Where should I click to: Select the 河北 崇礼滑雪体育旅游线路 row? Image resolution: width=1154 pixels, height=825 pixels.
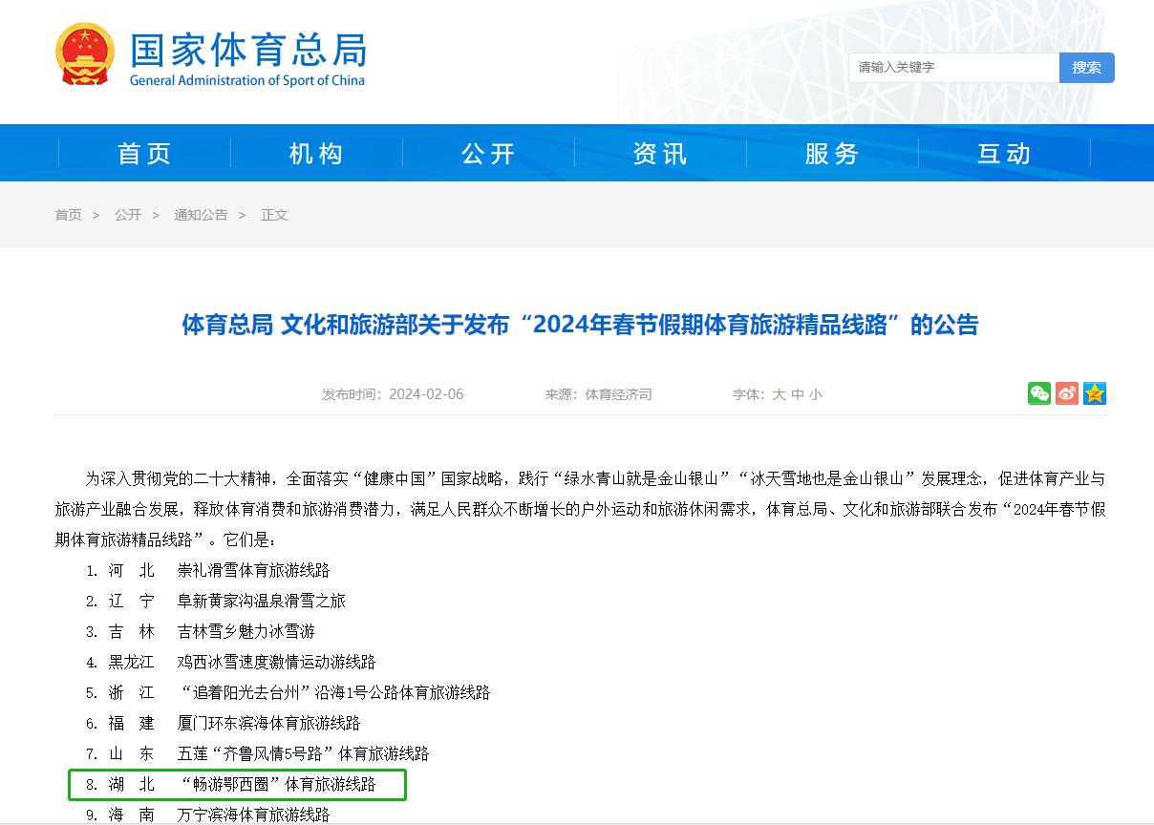(x=207, y=570)
